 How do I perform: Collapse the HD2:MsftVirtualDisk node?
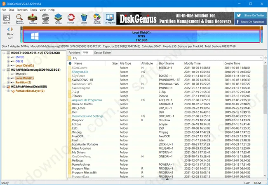point(4,87)
